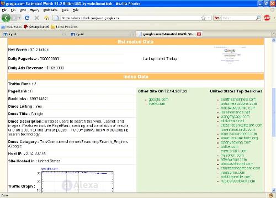Click the Stop loading X icon
The width and height of the screenshot is (276, 198).
click(37, 18)
